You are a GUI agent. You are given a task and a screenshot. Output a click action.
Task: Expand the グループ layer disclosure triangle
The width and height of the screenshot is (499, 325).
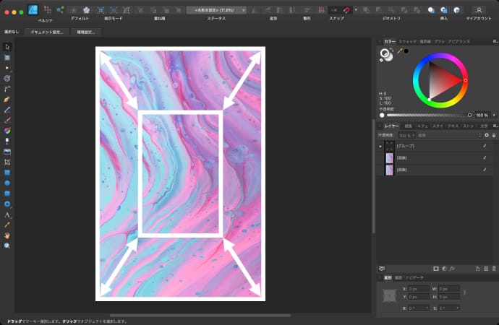(380, 146)
